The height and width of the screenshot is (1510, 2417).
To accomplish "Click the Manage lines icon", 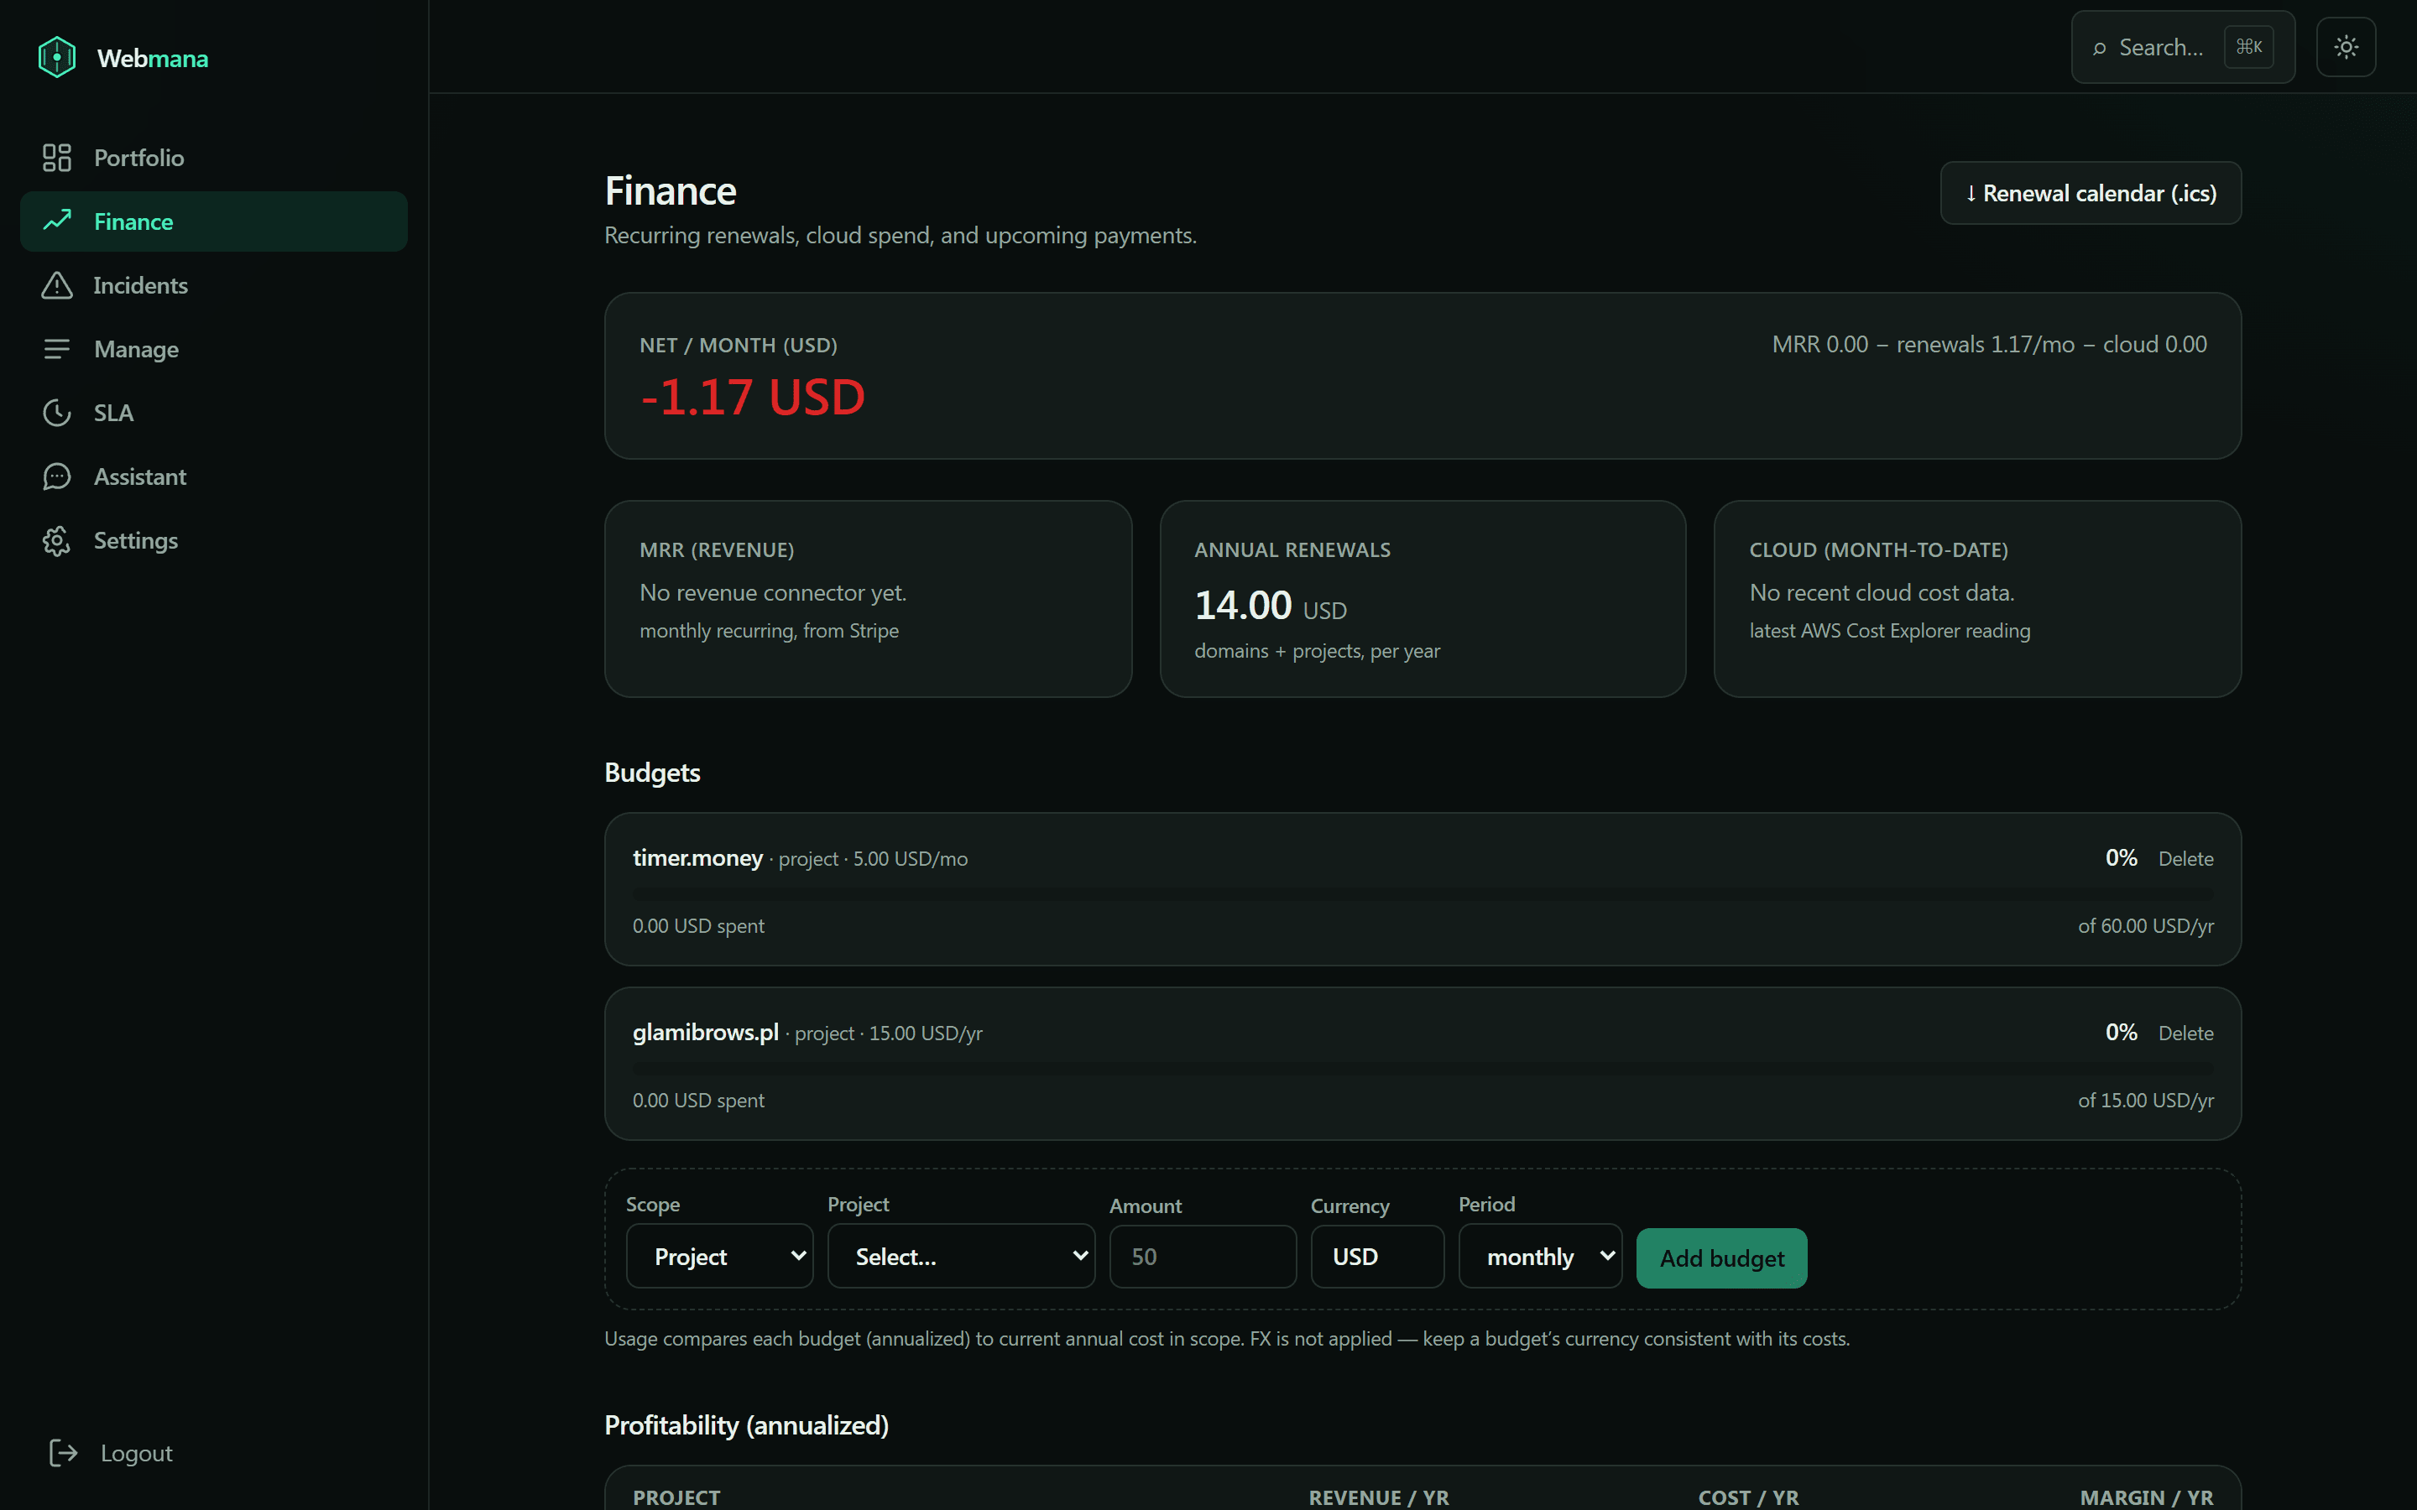I will click(x=57, y=350).
